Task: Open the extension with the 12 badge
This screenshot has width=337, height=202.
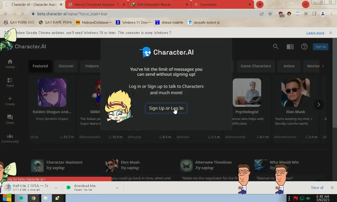Action: (x=281, y=14)
